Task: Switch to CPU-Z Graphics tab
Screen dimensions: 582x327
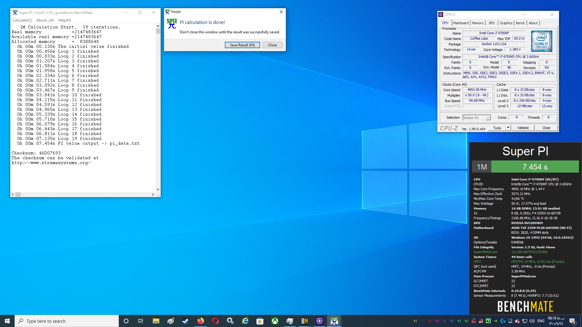Action: coord(506,23)
